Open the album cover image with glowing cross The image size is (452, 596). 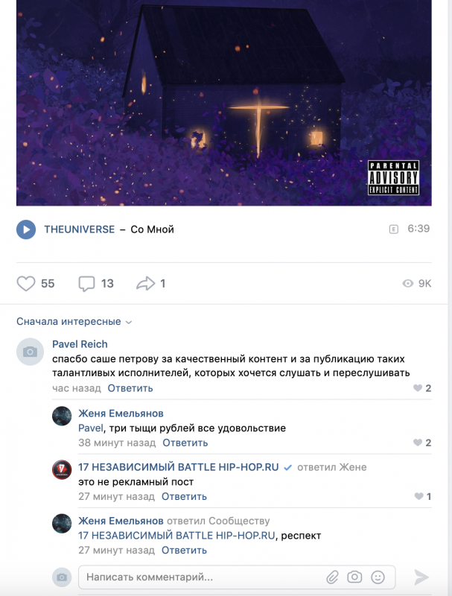pos(223,103)
